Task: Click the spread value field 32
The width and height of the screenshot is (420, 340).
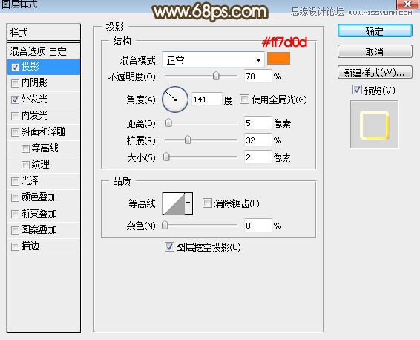Action: (x=257, y=140)
